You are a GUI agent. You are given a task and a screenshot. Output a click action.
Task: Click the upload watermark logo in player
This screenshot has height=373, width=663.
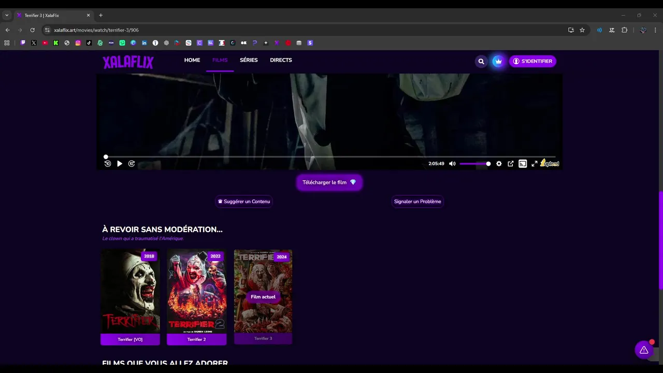[x=550, y=164]
